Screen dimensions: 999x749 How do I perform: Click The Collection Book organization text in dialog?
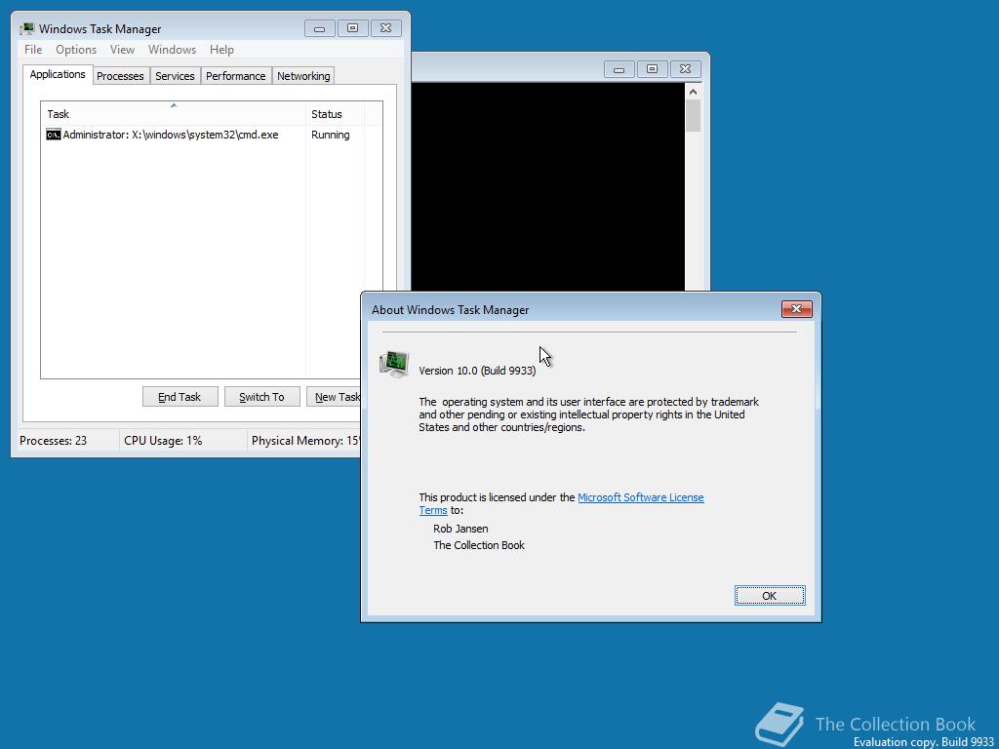[479, 545]
